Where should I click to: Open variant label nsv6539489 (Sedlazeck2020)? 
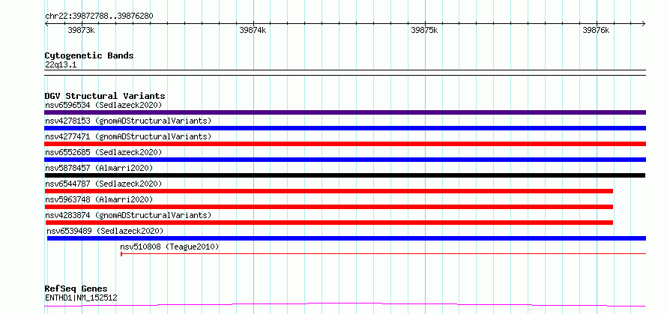(105, 231)
